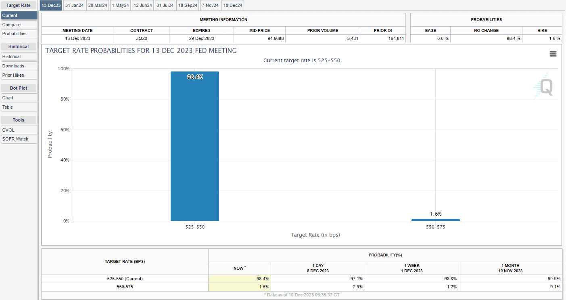The width and height of the screenshot is (566, 300).
Task: Open the Dot Plot Chart view
Action: pyautogui.click(x=19, y=98)
